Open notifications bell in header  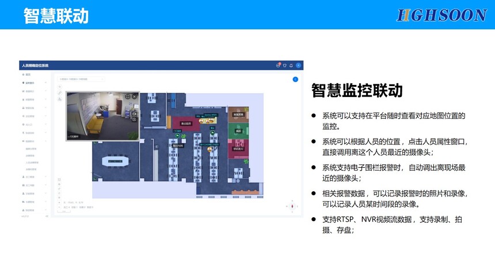291,65
